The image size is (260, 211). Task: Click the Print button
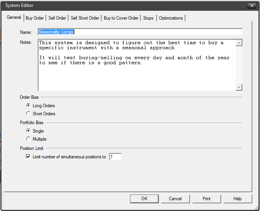tap(207, 199)
